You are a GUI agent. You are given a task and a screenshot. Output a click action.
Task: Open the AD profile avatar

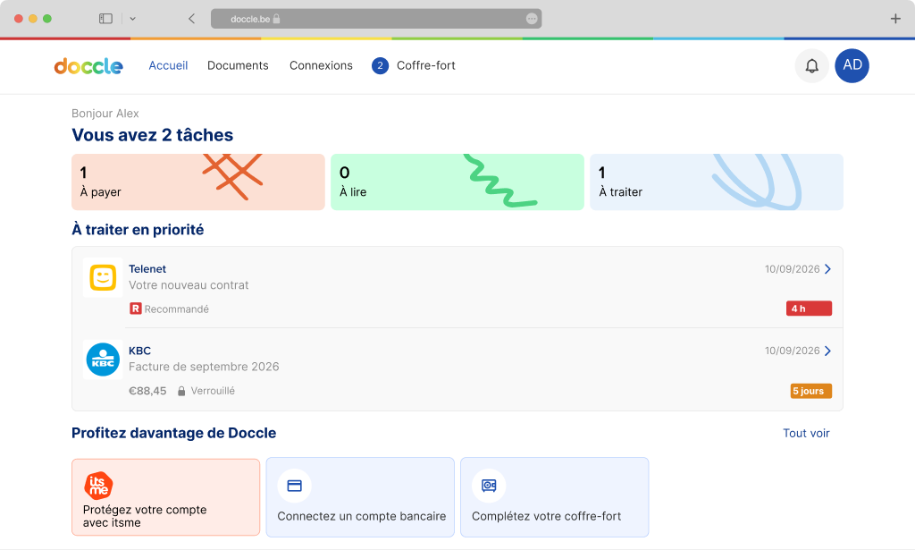click(x=852, y=65)
